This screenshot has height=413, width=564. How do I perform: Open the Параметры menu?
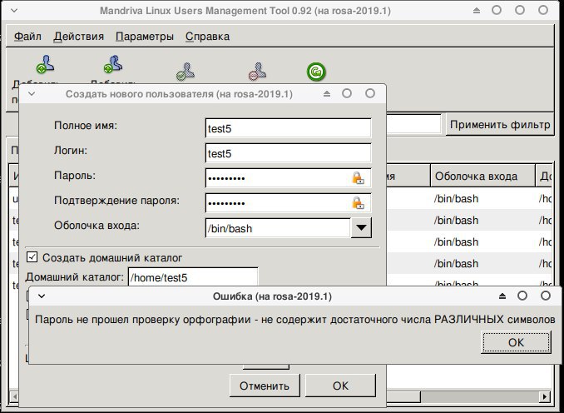point(145,37)
